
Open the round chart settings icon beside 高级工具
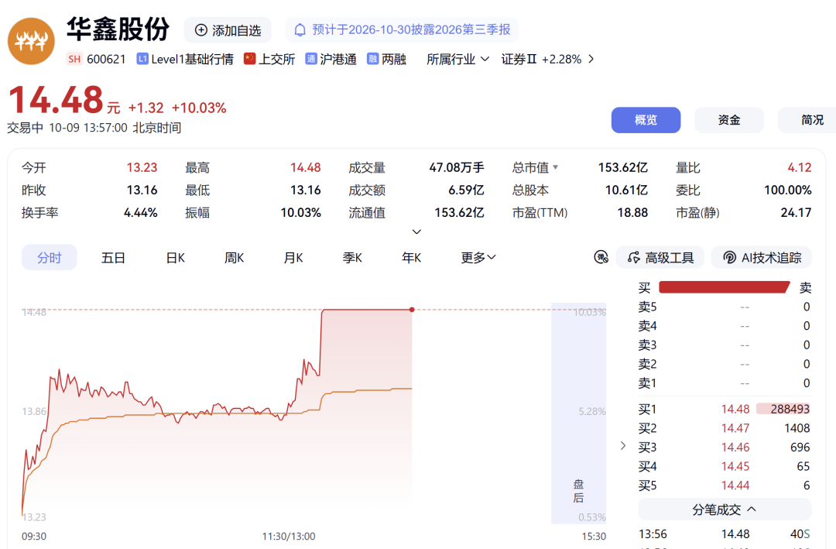click(601, 258)
